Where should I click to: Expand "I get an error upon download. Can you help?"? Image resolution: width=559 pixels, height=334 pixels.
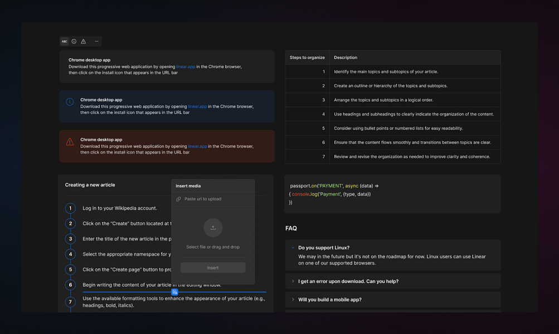pyautogui.click(x=293, y=281)
